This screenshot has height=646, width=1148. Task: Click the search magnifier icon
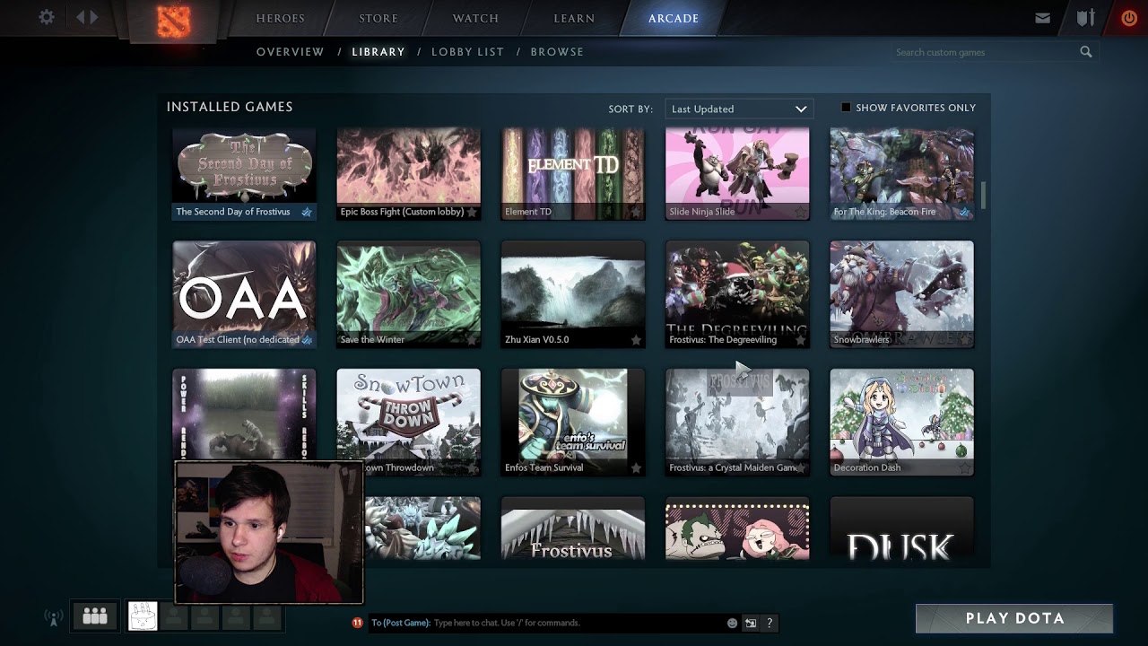(x=1086, y=52)
